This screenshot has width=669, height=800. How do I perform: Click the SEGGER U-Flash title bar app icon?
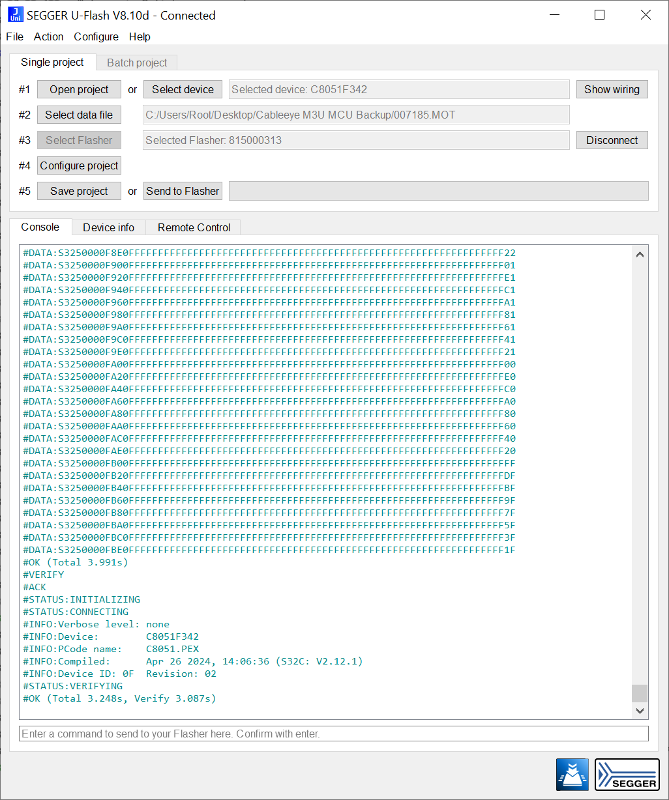(x=15, y=14)
